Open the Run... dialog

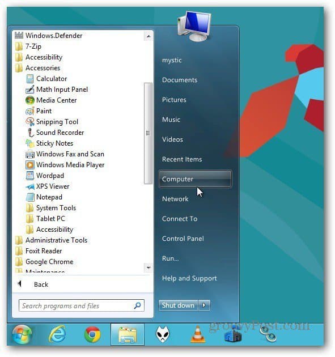pyautogui.click(x=171, y=258)
